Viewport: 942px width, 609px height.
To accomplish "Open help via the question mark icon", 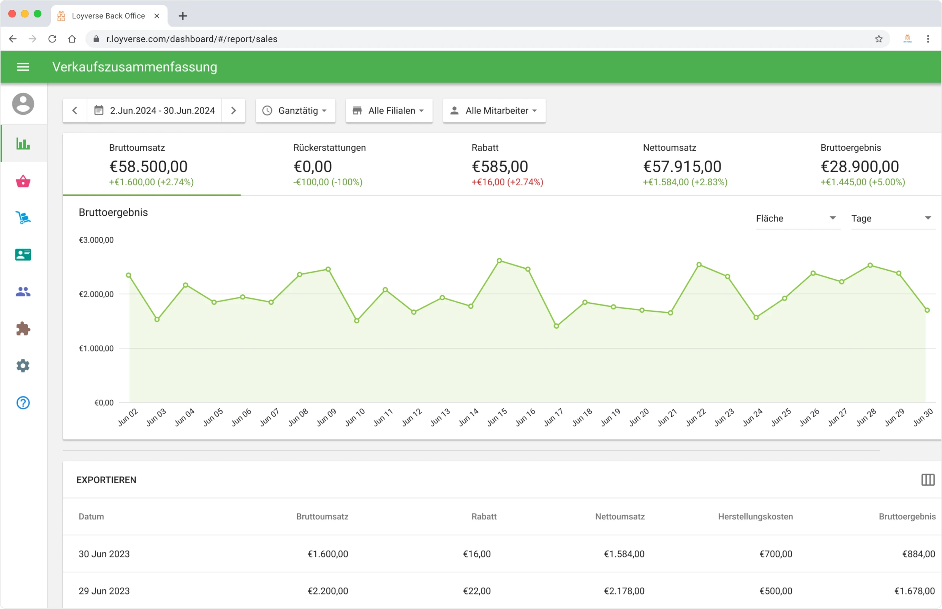I will [22, 402].
